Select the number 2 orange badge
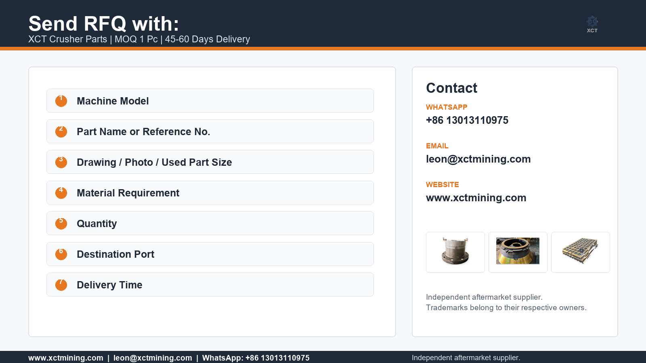This screenshot has height=363, width=646. (61, 131)
